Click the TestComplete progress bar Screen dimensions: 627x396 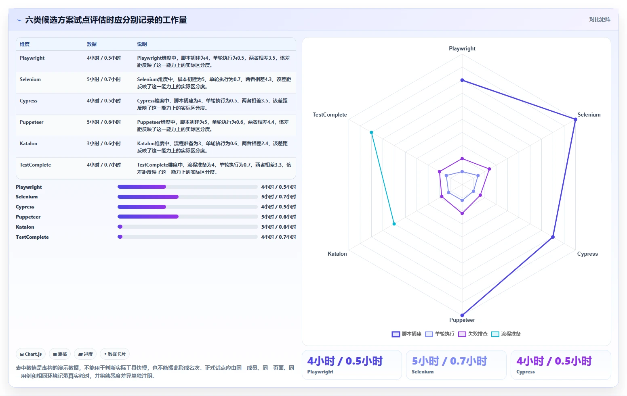(x=187, y=237)
